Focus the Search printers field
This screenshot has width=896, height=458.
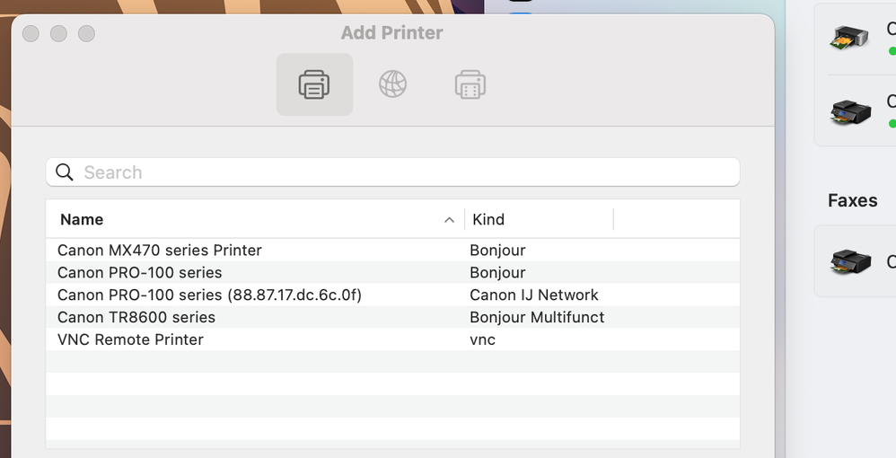[x=392, y=172]
